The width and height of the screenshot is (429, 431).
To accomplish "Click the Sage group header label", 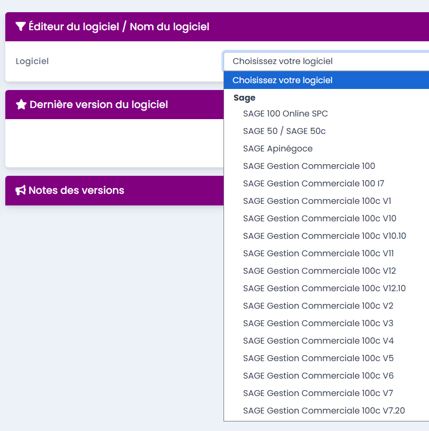I will pos(244,98).
